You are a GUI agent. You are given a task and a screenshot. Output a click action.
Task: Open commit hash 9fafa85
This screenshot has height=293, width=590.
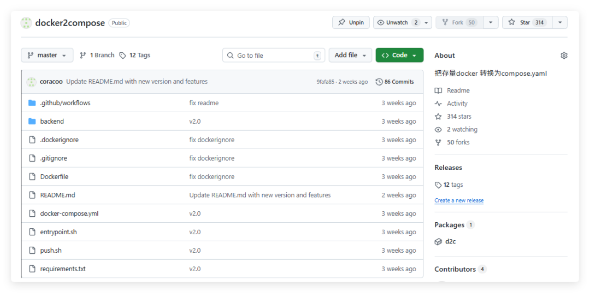pyautogui.click(x=326, y=82)
